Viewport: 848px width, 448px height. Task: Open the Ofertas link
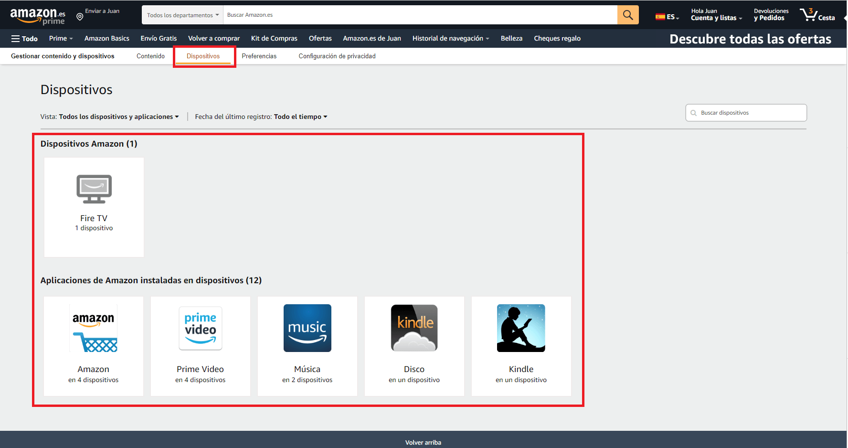320,39
